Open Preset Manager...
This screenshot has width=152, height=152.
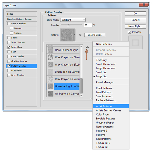point(111,82)
